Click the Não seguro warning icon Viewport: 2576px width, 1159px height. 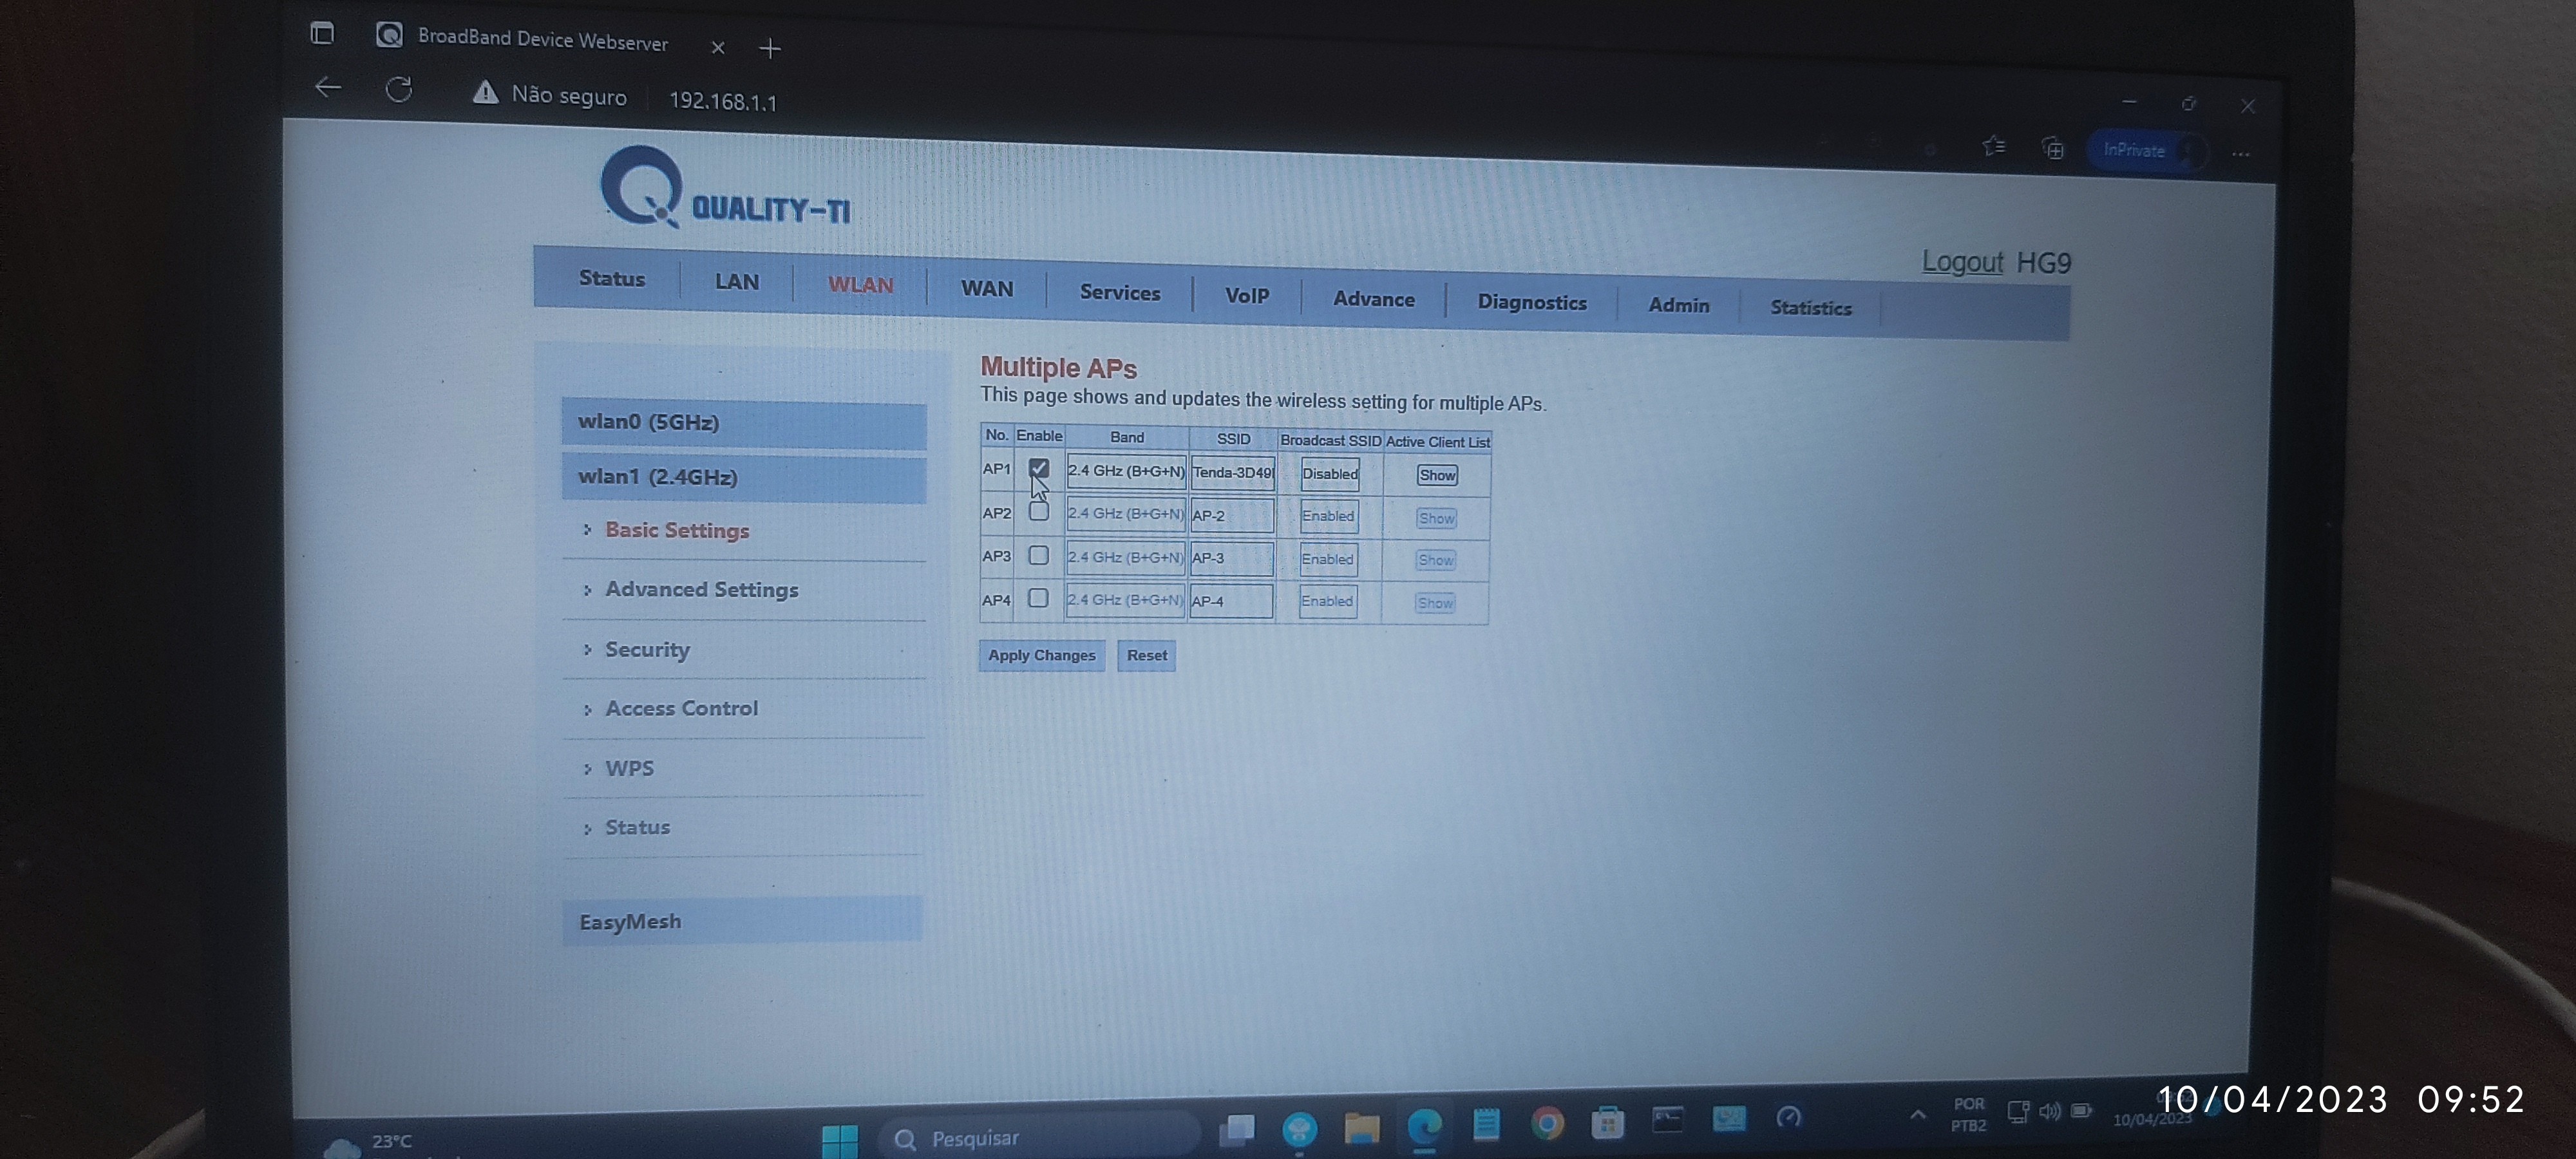[486, 93]
